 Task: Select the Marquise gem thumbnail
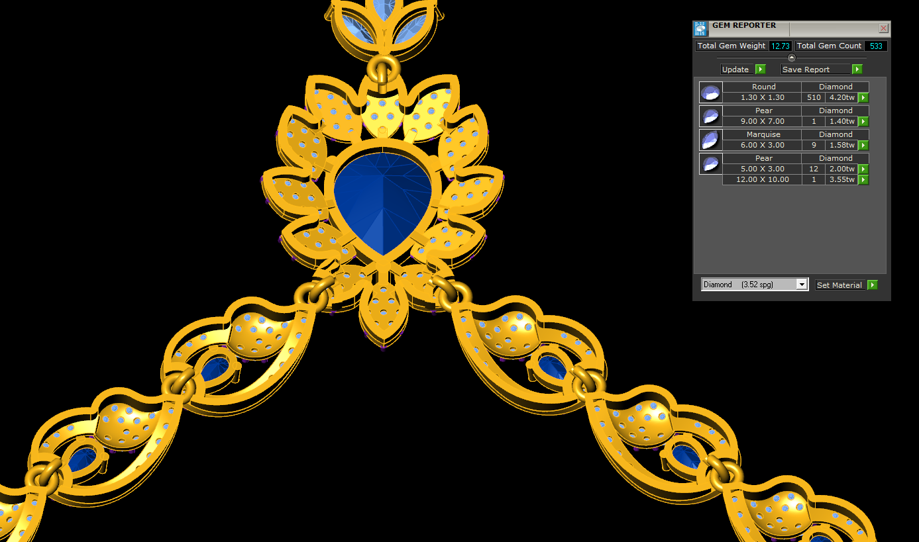click(x=711, y=140)
